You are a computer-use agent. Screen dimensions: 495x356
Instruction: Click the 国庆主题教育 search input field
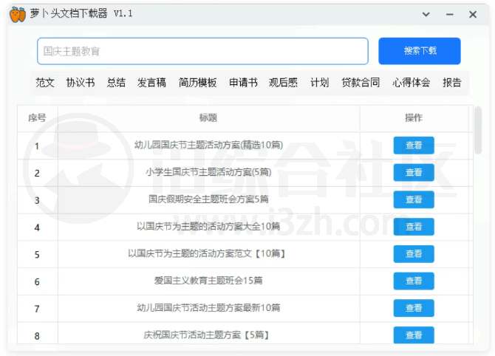coord(202,51)
